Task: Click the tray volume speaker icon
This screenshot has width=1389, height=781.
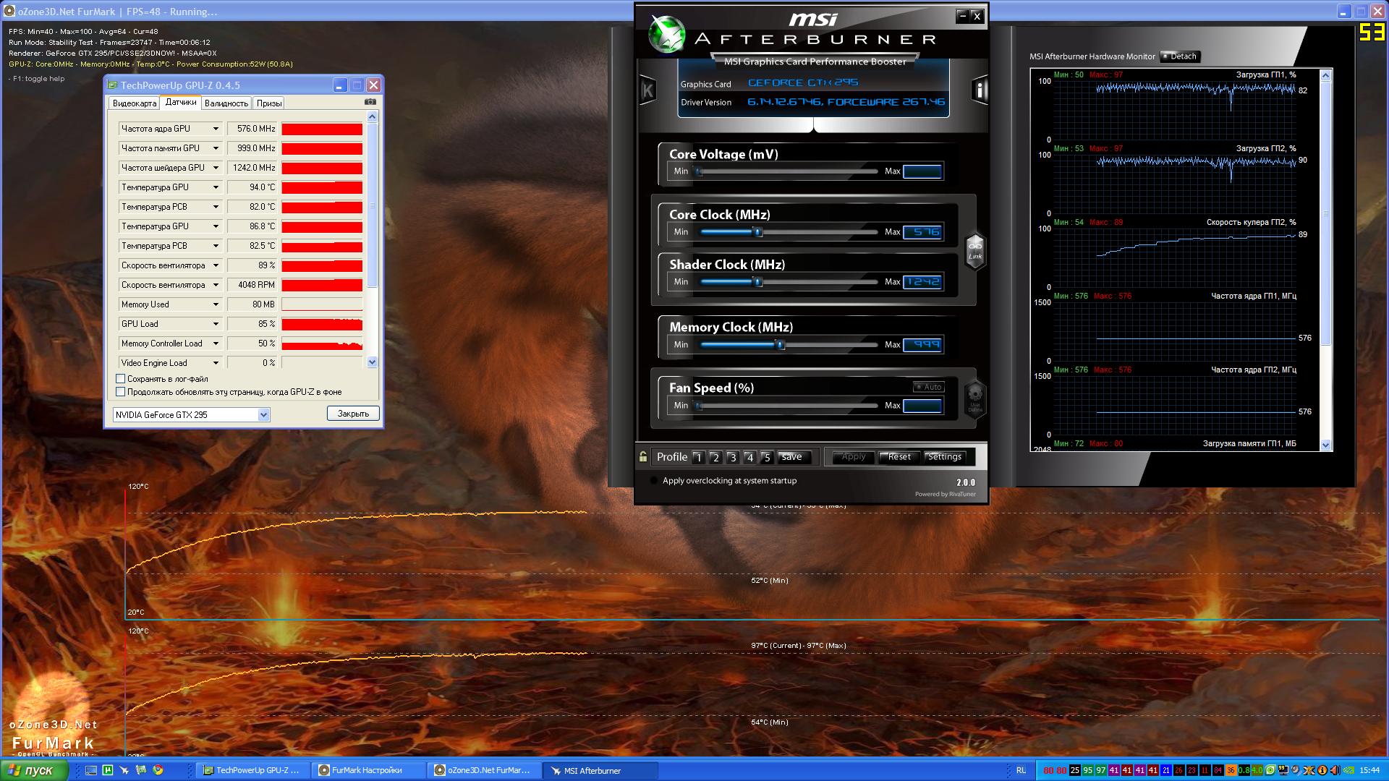Action: [1335, 770]
